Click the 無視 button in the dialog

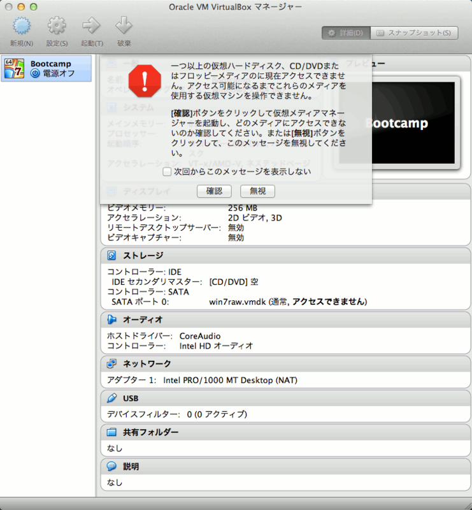(257, 191)
